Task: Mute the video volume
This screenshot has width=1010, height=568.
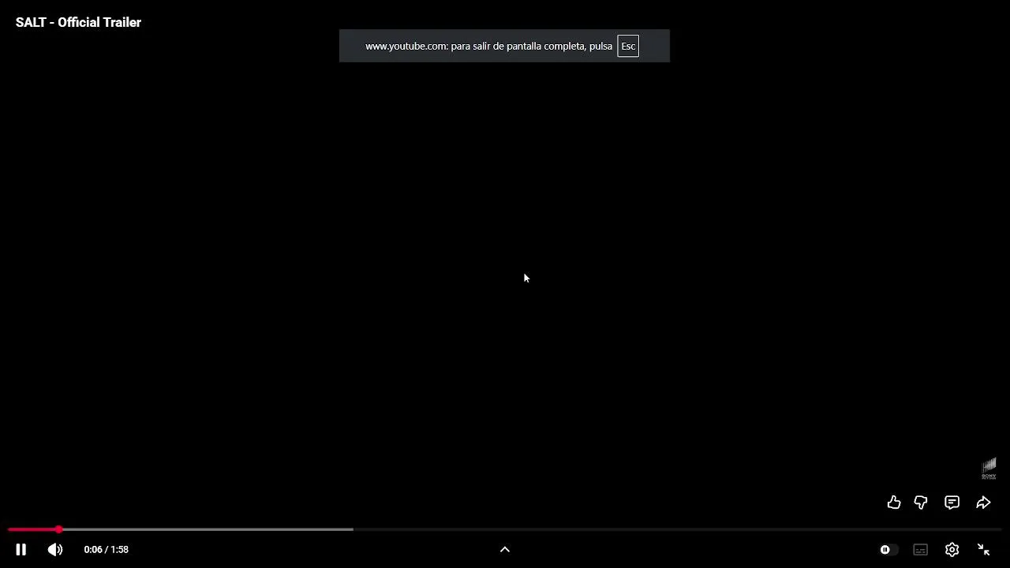Action: 55,550
